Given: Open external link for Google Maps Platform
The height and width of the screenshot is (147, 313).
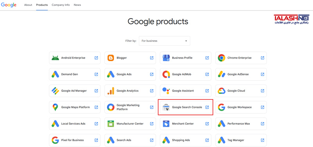Looking at the screenshot, I should point(96,107).
